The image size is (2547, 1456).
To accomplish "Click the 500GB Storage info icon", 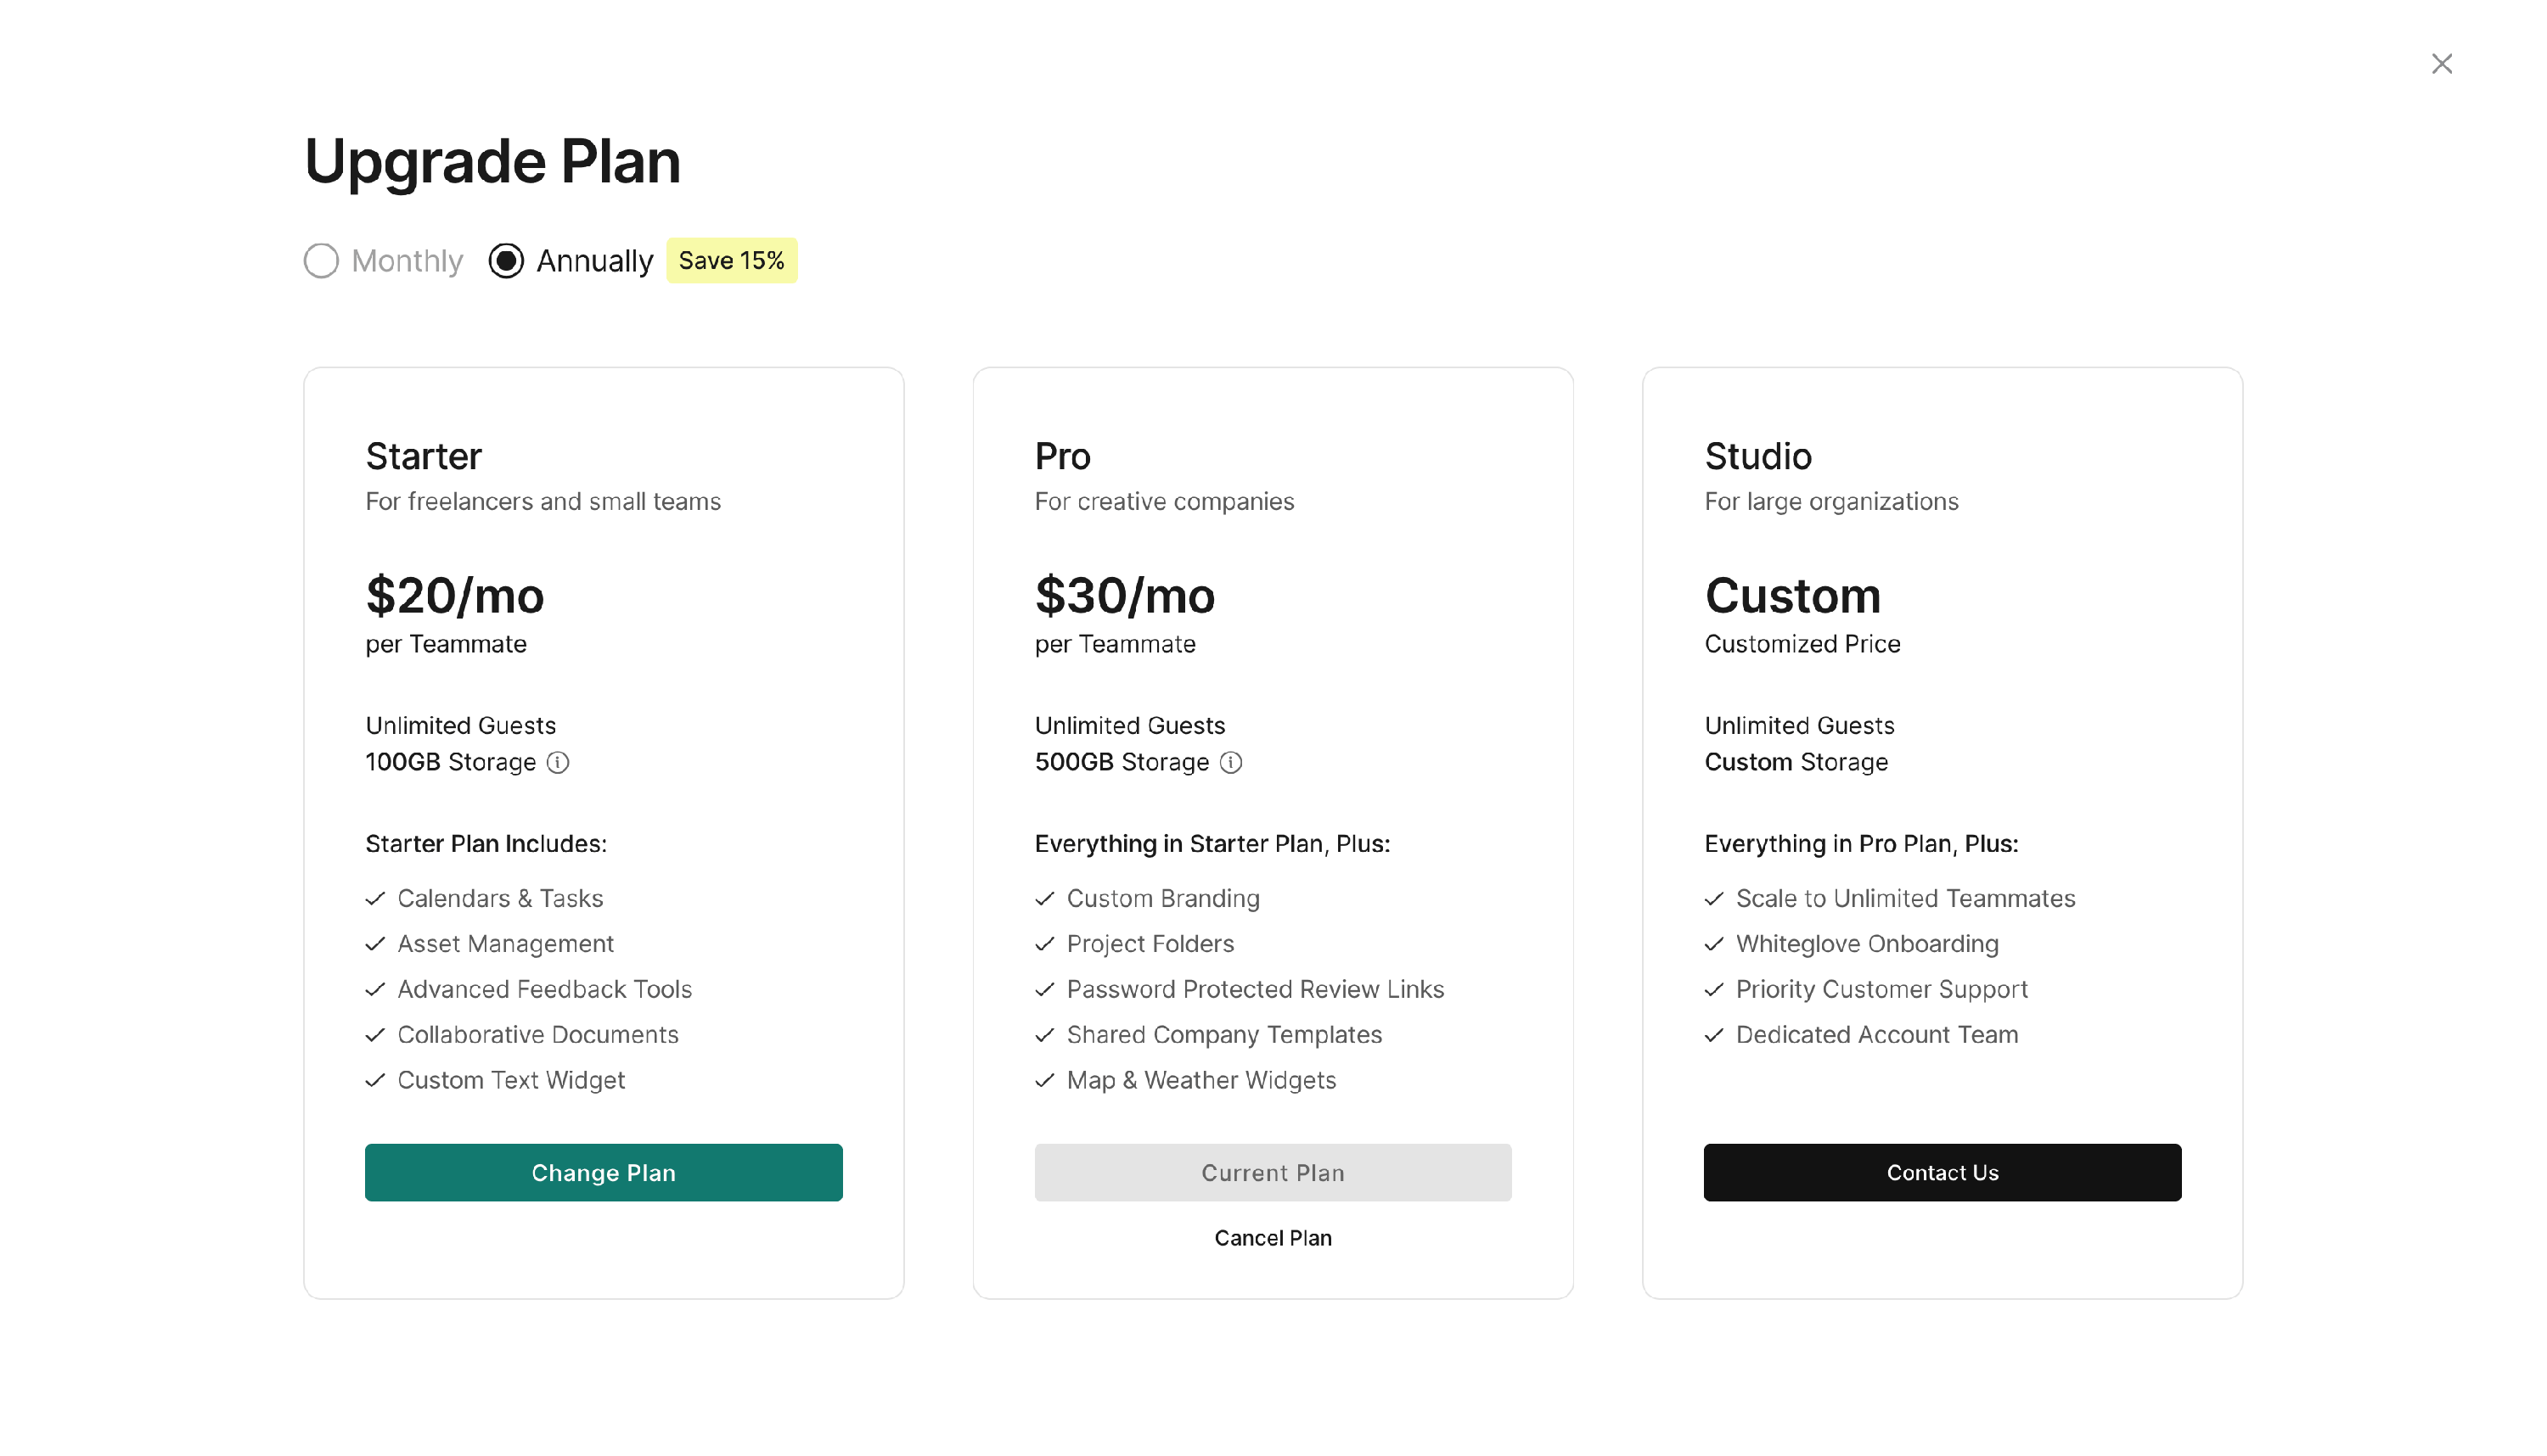I will pyautogui.click(x=1230, y=763).
